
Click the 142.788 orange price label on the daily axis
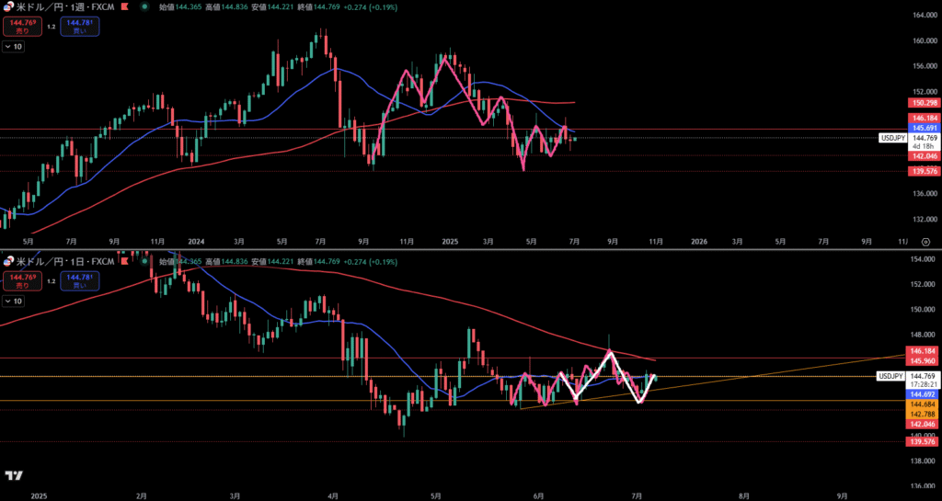[x=922, y=414]
